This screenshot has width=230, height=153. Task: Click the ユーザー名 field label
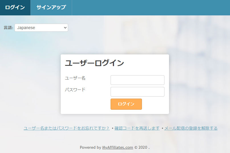75,78
